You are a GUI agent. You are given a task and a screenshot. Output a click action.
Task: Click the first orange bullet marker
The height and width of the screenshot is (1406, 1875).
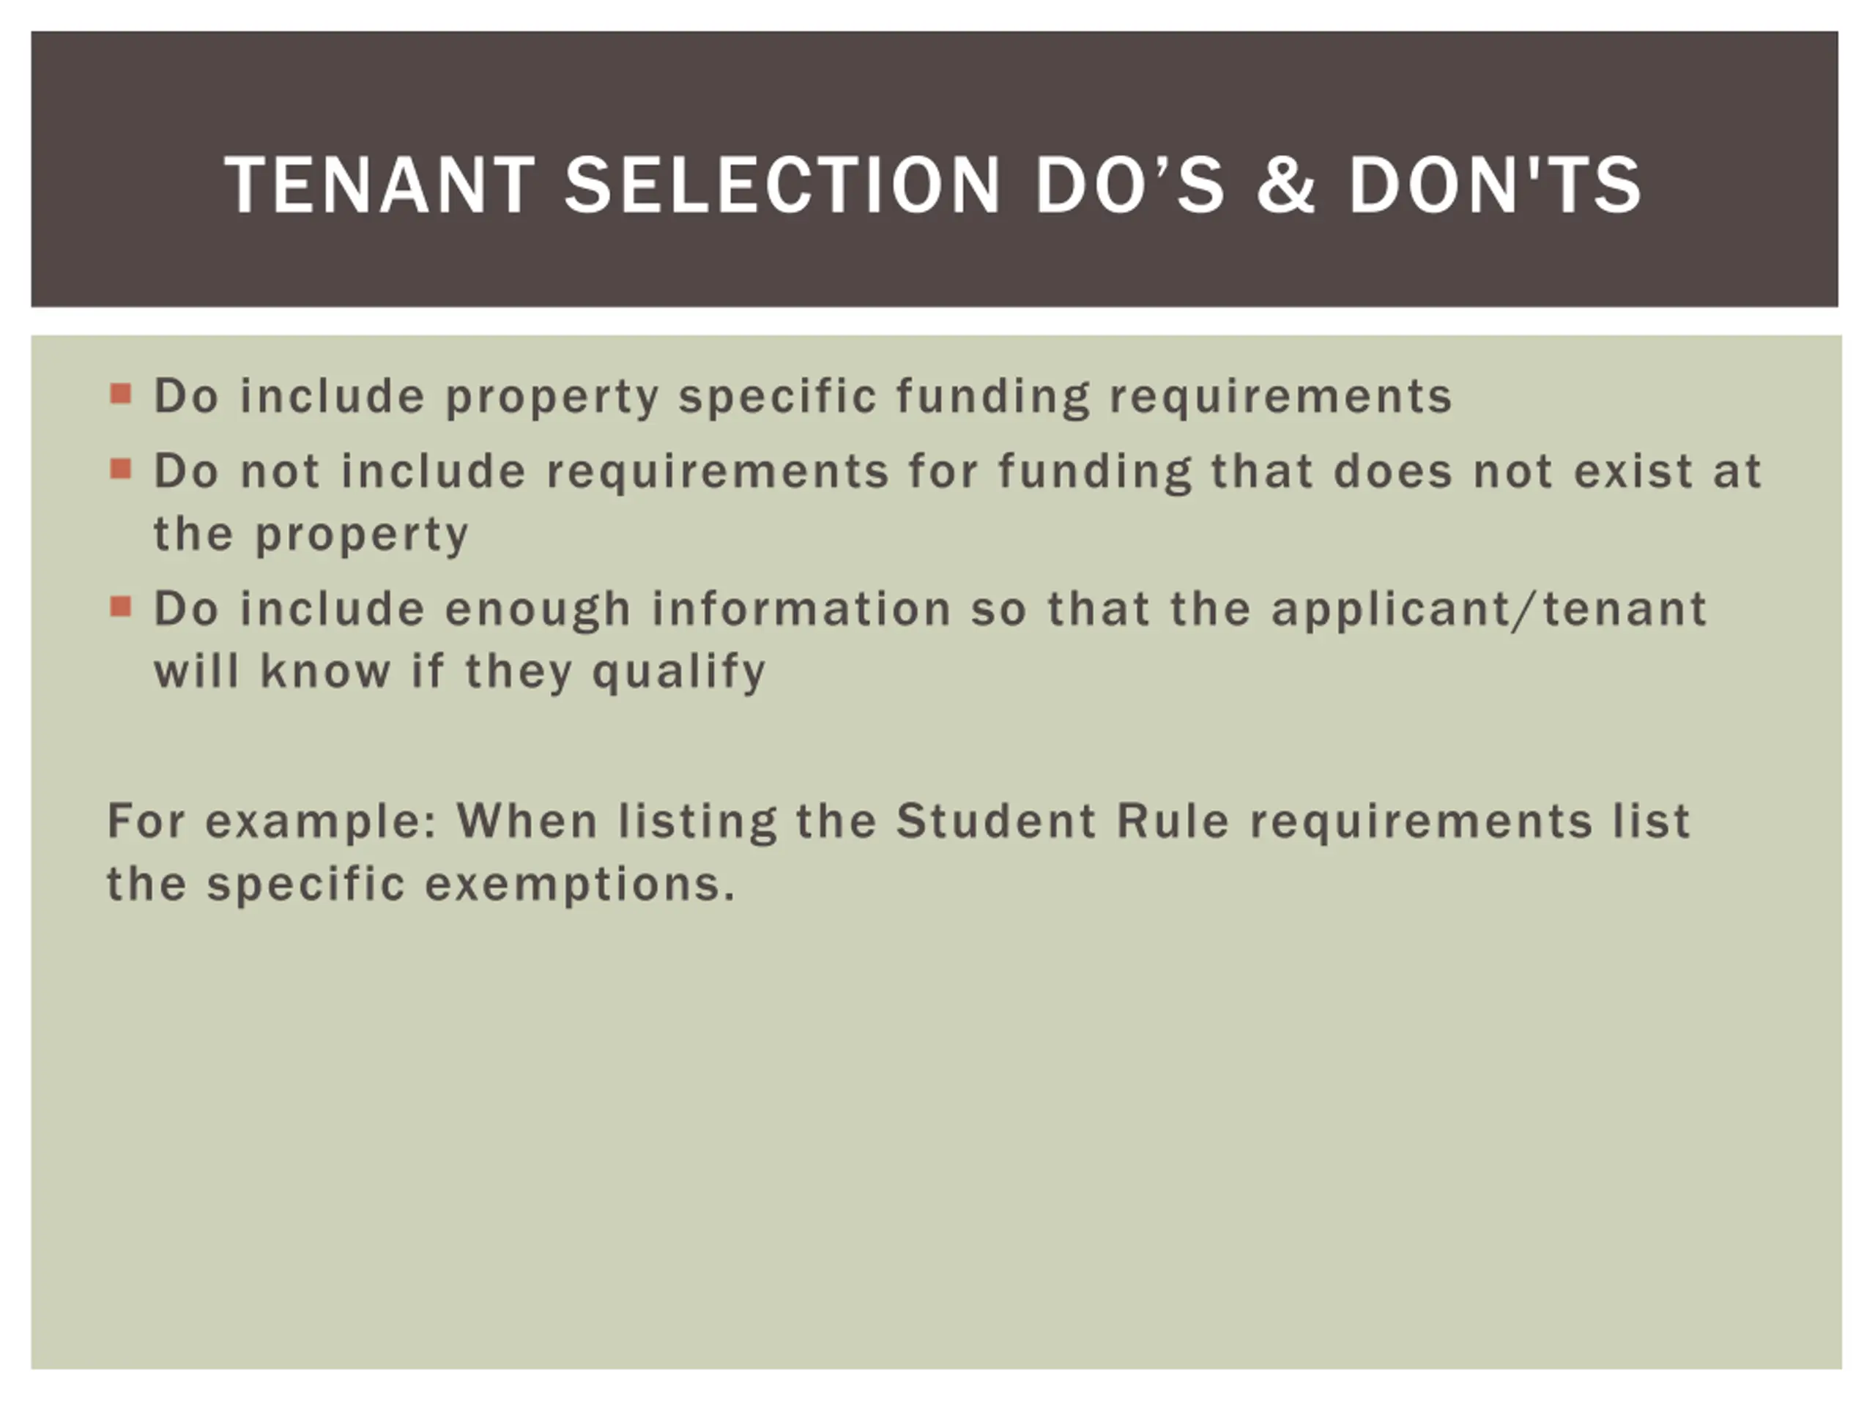click(x=121, y=394)
